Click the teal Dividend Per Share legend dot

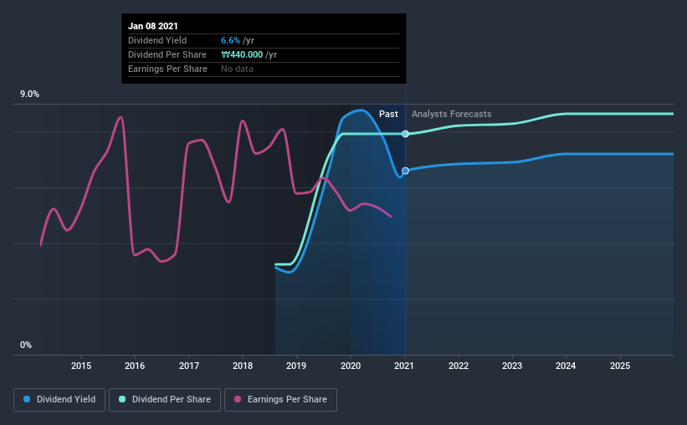point(122,399)
